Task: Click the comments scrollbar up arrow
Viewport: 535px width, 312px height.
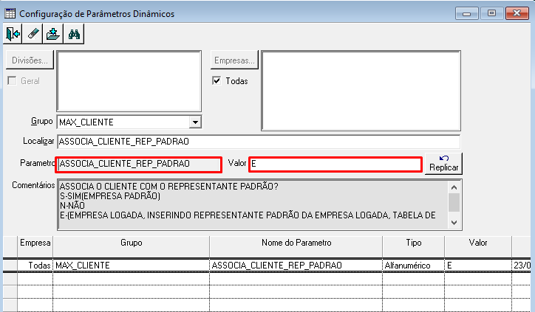Action: pos(454,187)
